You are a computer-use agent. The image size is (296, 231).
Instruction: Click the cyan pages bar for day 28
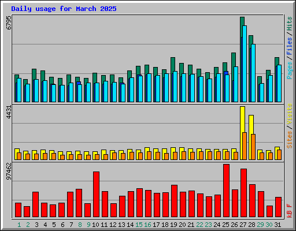tap(253, 73)
